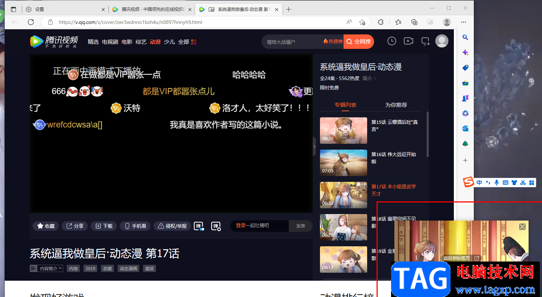Open the Copilot sparkle icon in Edge sidebar
542x297 pixels.
coord(465,53)
